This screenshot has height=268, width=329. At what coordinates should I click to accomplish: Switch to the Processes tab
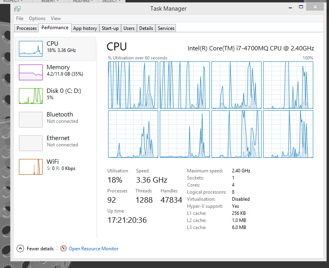(26, 28)
